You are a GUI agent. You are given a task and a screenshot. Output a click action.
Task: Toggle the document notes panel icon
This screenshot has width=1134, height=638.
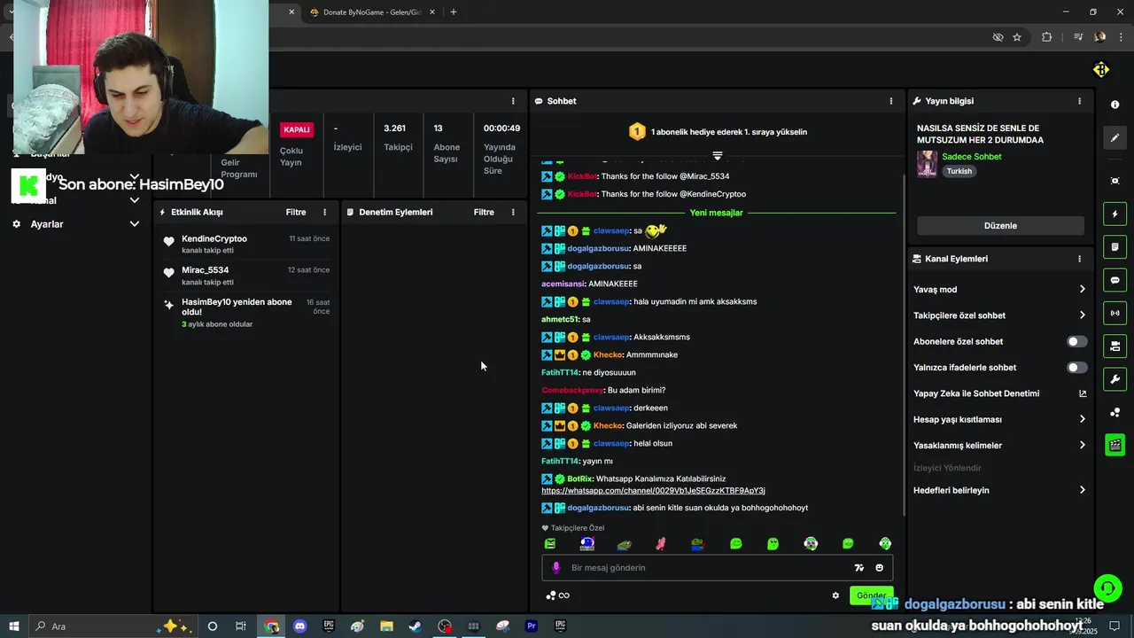[1115, 246]
